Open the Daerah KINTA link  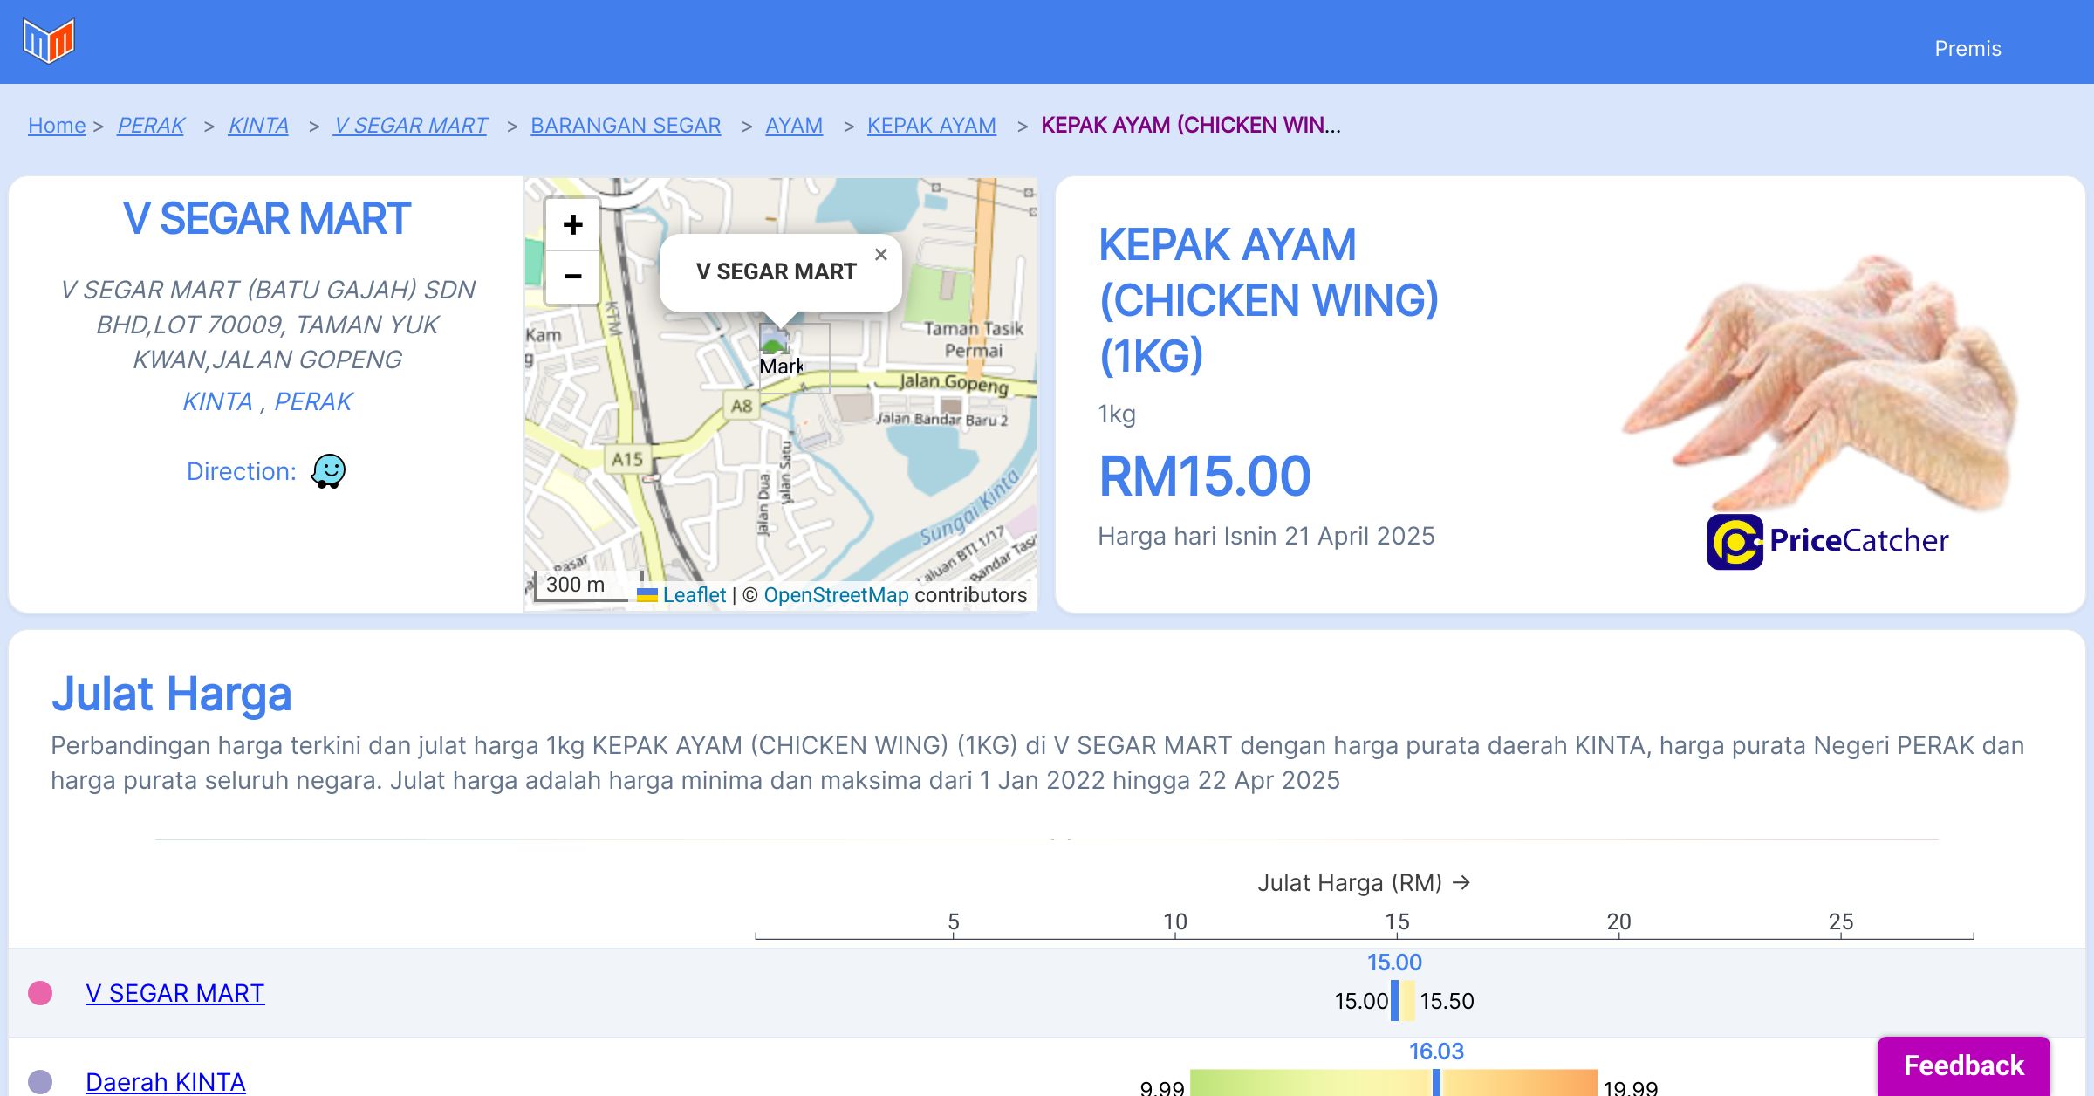[166, 1082]
